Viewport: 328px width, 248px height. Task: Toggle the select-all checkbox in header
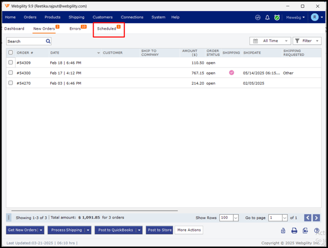pos(11,52)
